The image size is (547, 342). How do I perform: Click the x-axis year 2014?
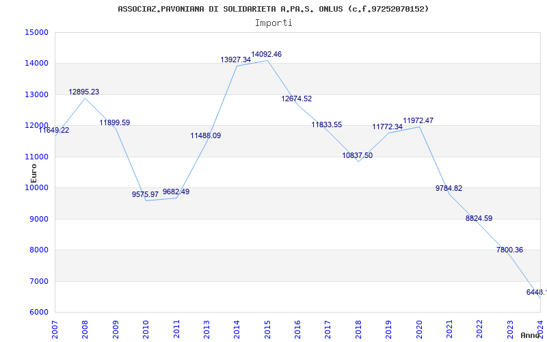pos(237,329)
